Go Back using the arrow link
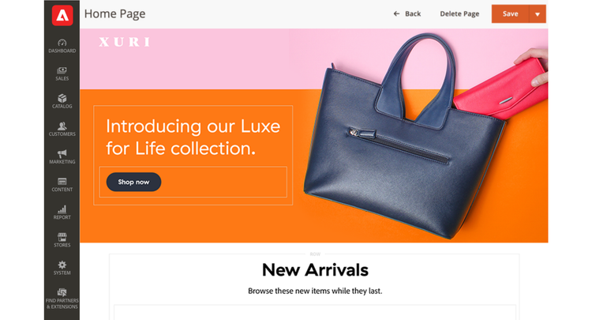The height and width of the screenshot is (320, 592). [x=407, y=14]
